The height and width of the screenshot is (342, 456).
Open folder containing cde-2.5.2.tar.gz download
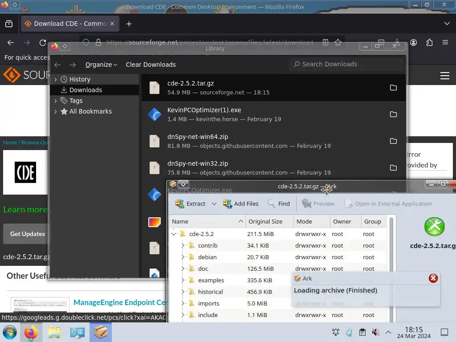[393, 88]
